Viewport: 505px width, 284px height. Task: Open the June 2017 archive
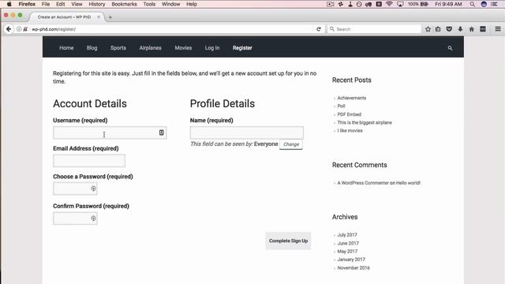tap(348, 243)
